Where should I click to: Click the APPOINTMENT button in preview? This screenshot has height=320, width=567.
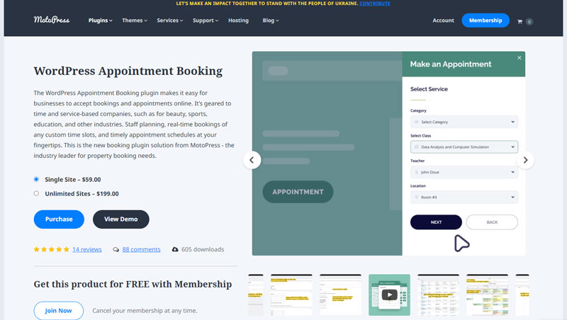[x=298, y=192]
